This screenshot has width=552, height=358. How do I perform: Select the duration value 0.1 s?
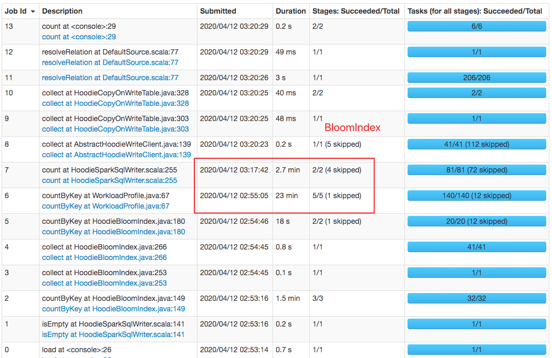(x=284, y=273)
